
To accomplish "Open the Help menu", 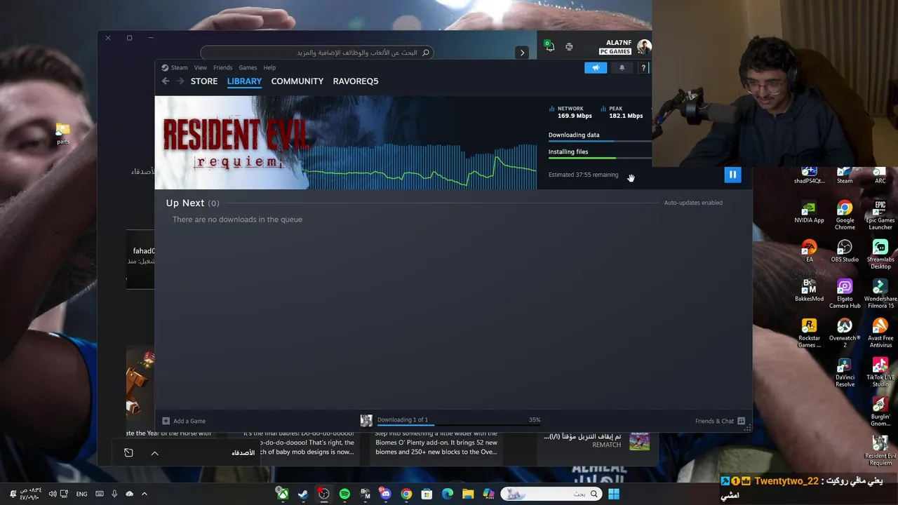I will [269, 68].
